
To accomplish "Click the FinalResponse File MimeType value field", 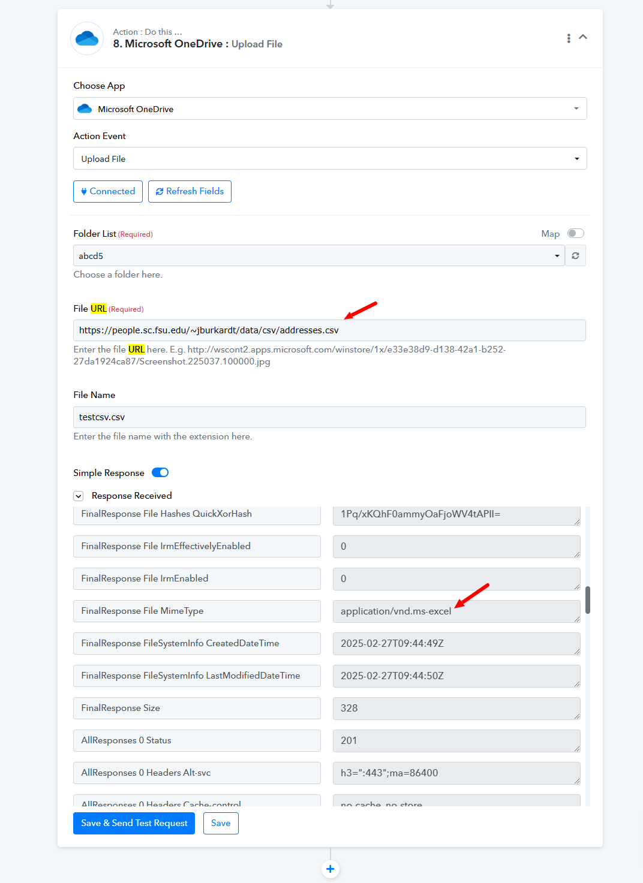I will [x=456, y=611].
